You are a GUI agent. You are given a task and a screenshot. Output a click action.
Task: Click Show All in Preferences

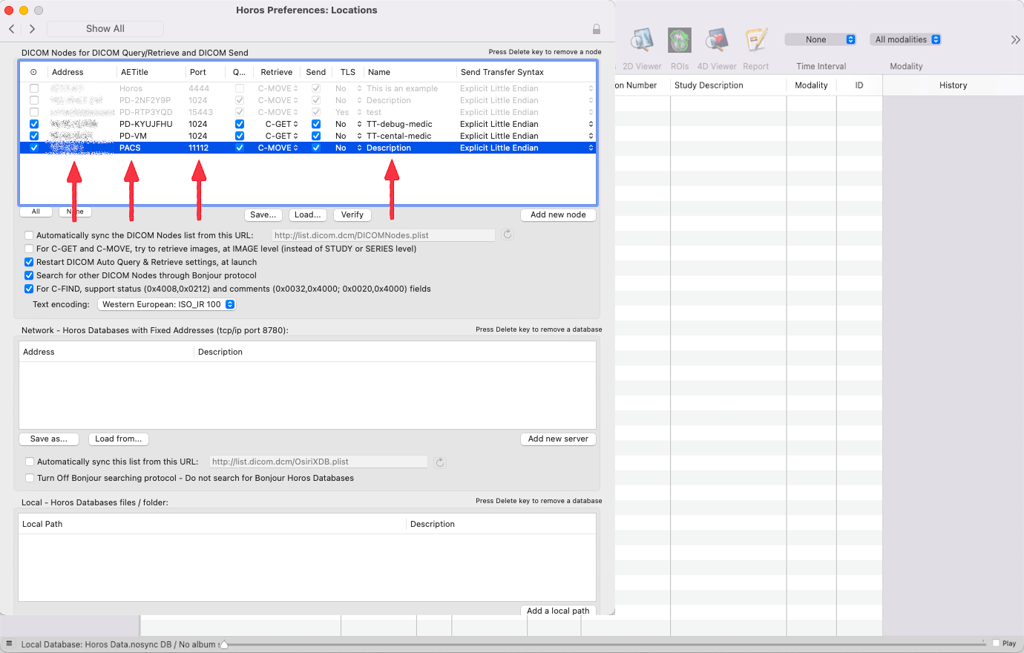[x=105, y=28]
